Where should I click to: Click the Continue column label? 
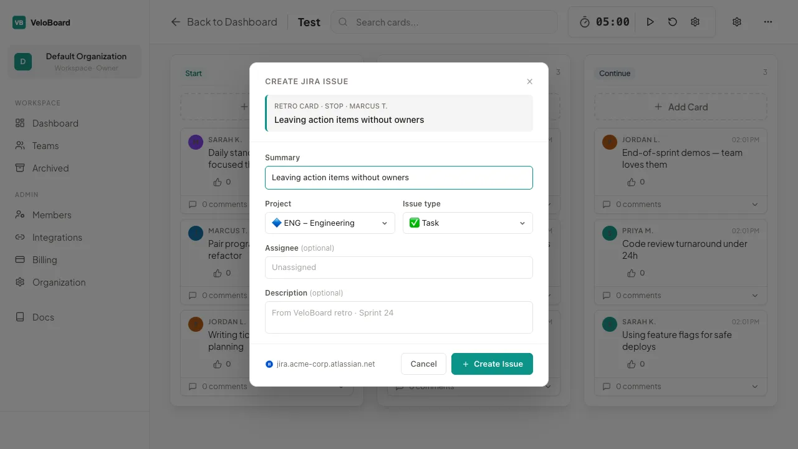click(x=615, y=74)
